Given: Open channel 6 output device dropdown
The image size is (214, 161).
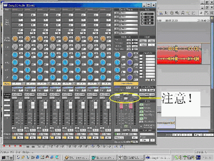Looking at the screenshot, I should [80, 134].
